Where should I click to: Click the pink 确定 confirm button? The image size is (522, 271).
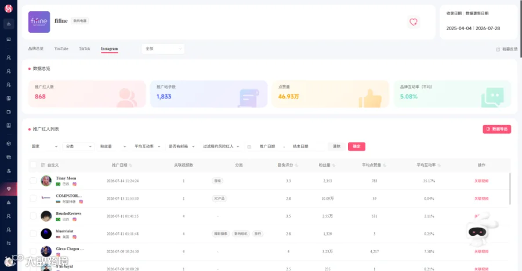point(357,147)
